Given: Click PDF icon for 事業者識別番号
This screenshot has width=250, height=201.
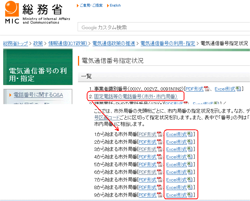Looking at the screenshot, I should [x=207, y=89].
